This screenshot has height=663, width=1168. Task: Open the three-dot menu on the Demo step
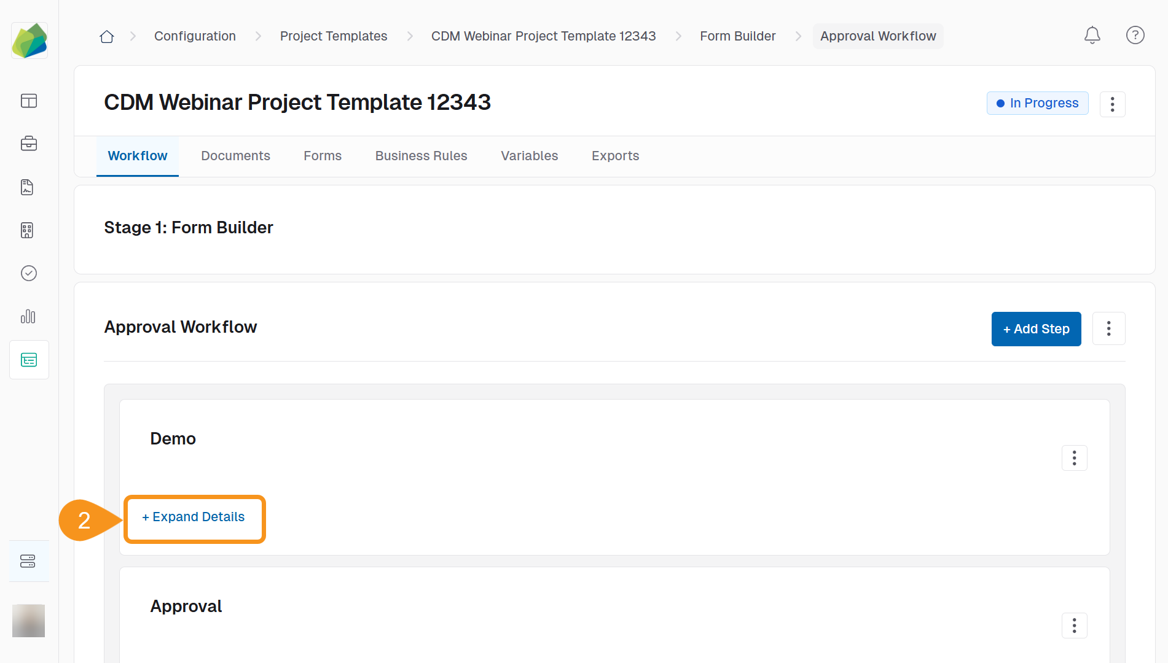[1075, 458]
